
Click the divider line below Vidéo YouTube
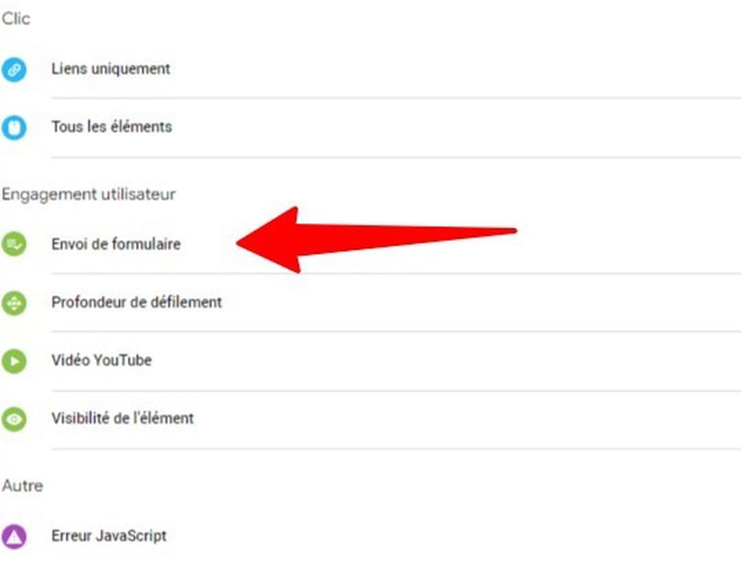point(396,391)
